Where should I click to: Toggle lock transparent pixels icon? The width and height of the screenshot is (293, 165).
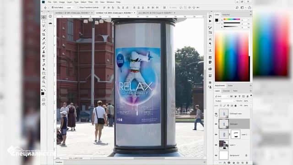(x=221, y=106)
